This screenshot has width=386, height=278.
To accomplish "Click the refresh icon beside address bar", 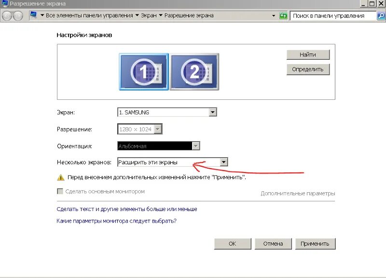I will [x=283, y=16].
